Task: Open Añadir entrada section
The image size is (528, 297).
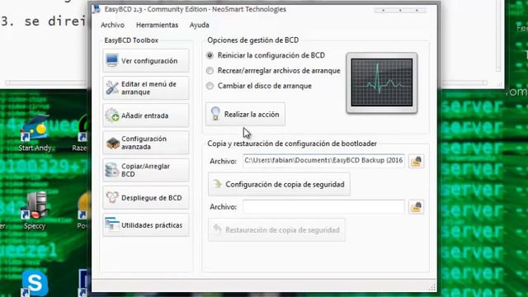Action: pyautogui.click(x=146, y=115)
